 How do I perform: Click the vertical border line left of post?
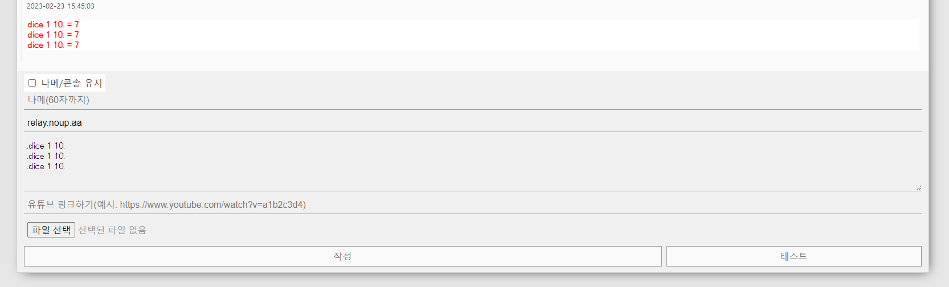(22, 34)
